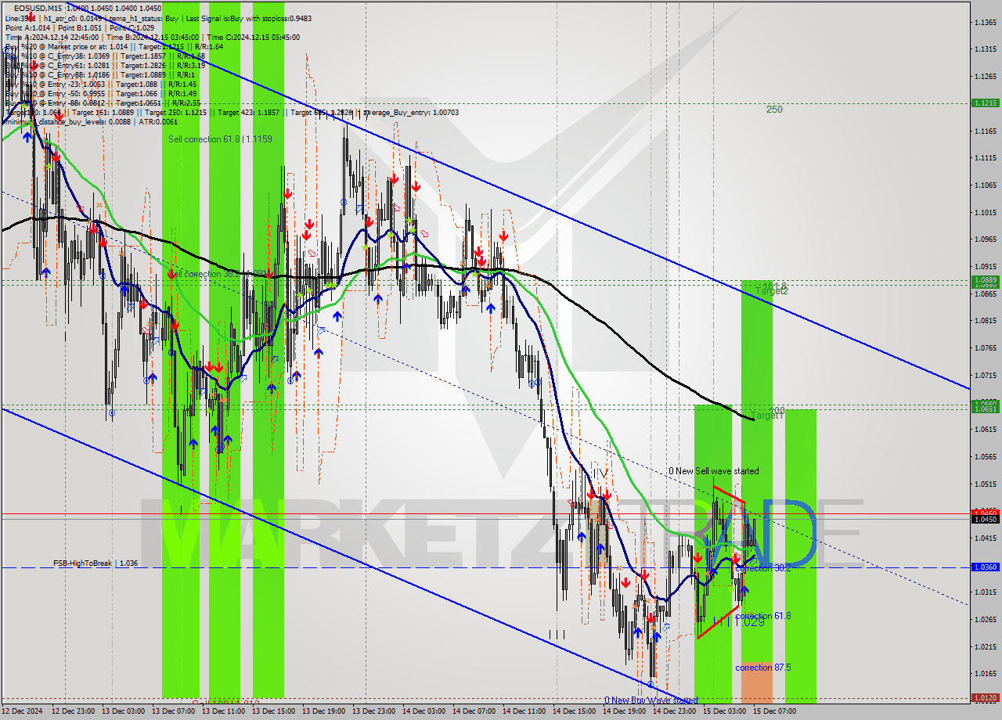This screenshot has width=1002, height=720.
Task: Click the Entry -50: 0.9955 value
Action: click(x=78, y=93)
